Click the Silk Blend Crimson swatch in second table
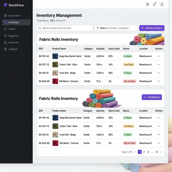 [x=55, y=143]
